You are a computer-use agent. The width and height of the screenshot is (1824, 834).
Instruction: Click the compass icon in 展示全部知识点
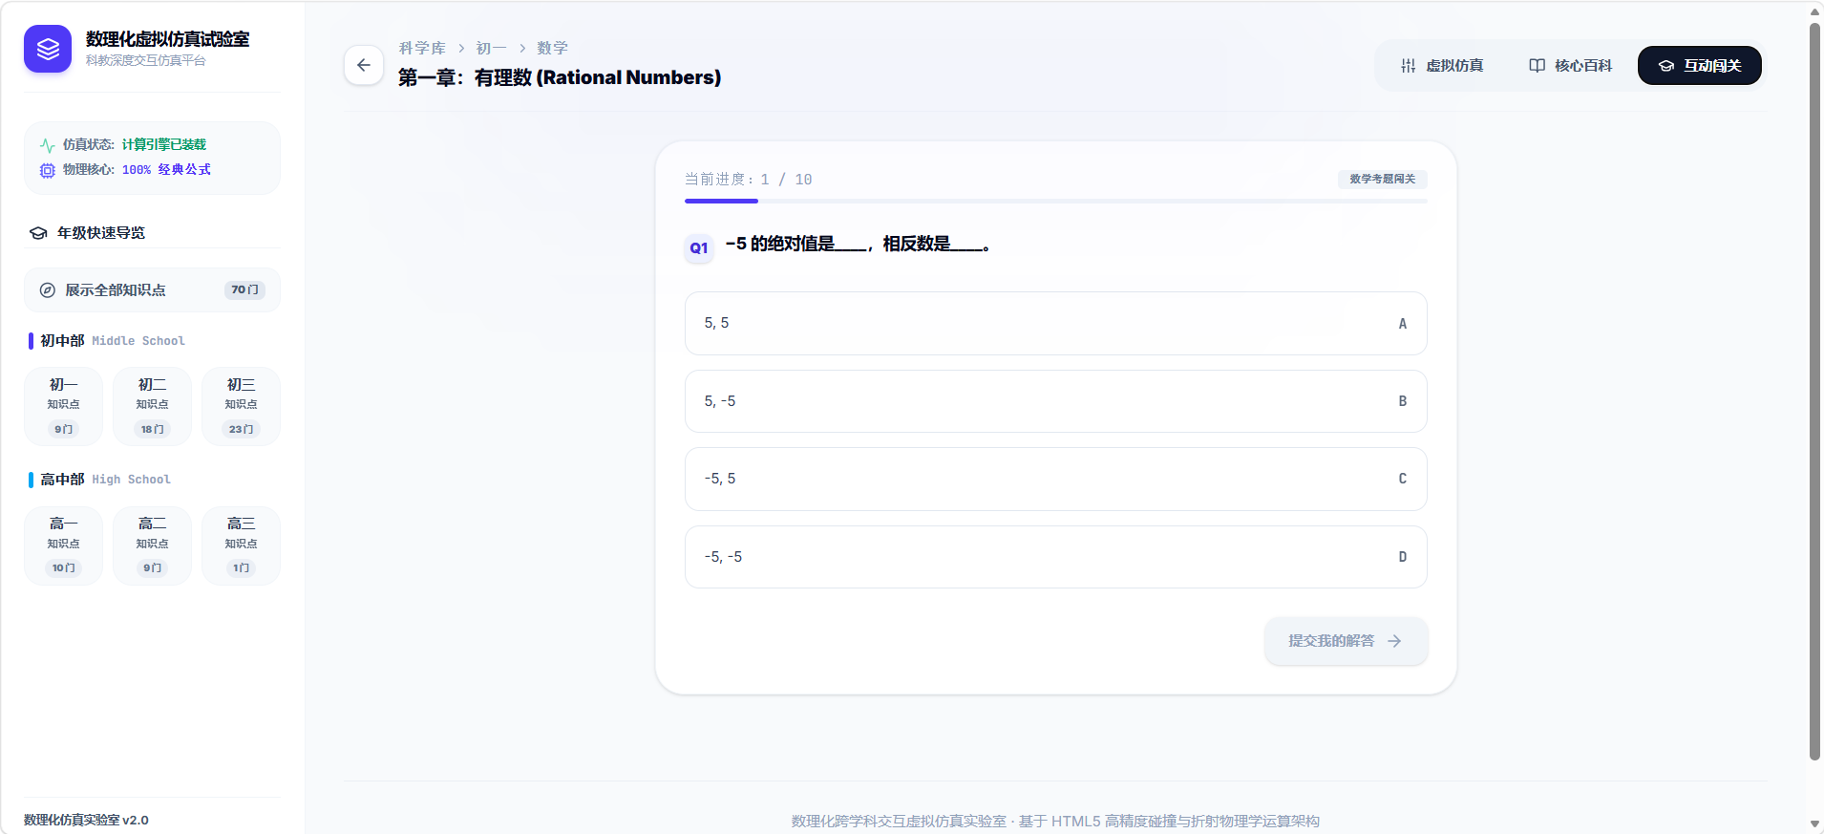tap(47, 290)
